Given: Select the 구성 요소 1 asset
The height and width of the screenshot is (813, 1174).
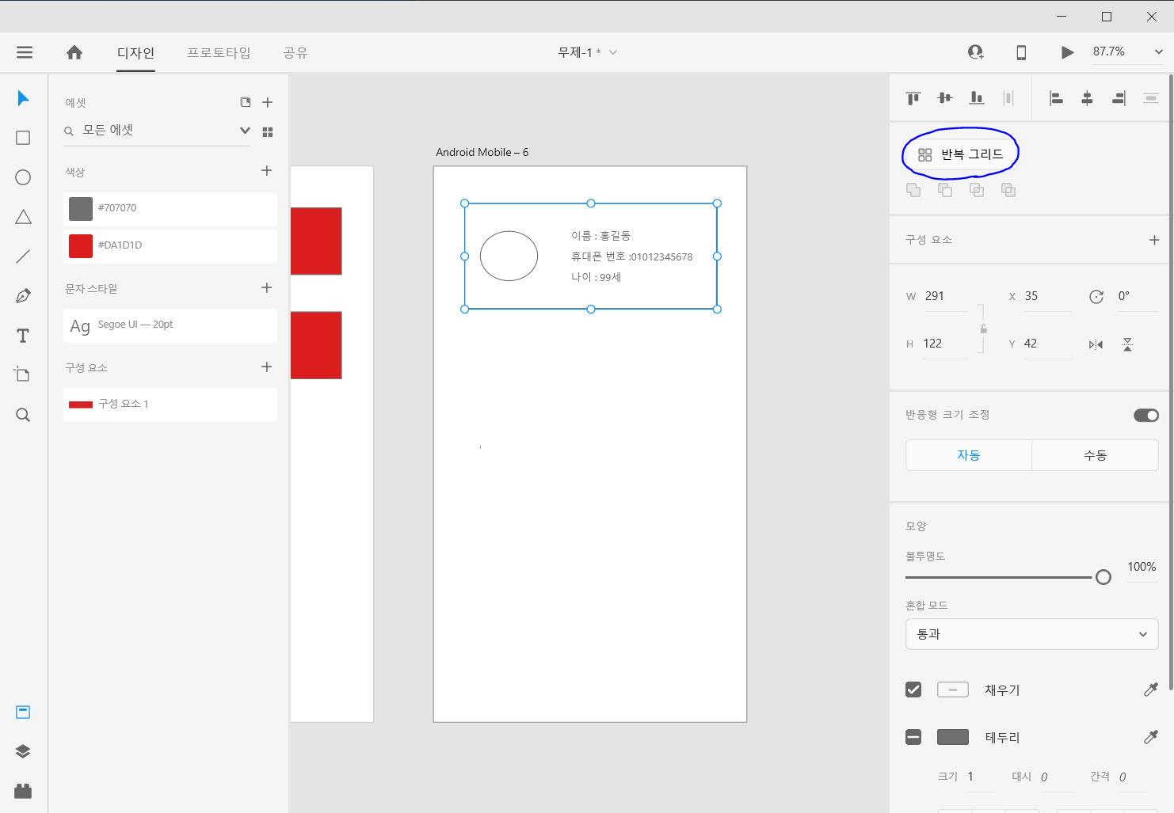Looking at the screenshot, I should pyautogui.click(x=170, y=405).
